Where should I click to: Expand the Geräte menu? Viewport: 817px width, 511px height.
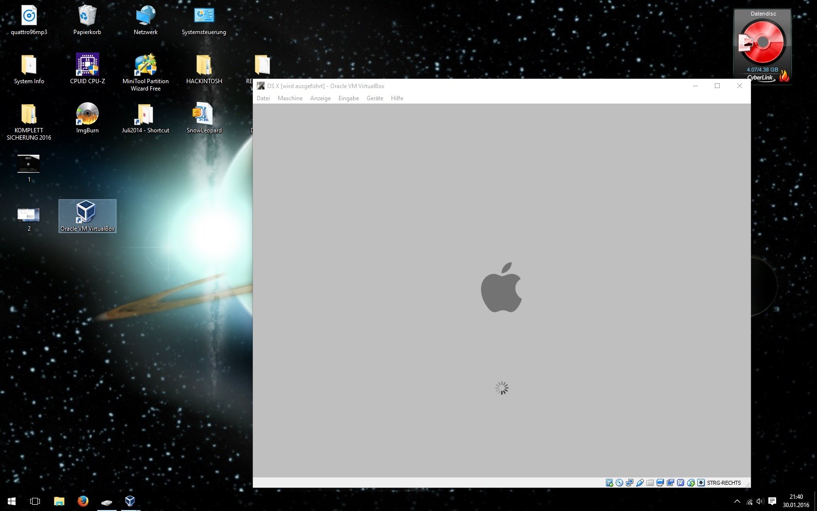pos(374,98)
